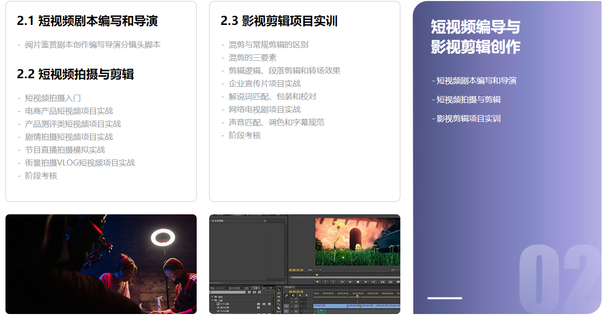The width and height of the screenshot is (603, 316).
Task: Toggle V1 source track targeting in timeline
Action: pyautogui.click(x=286, y=306)
